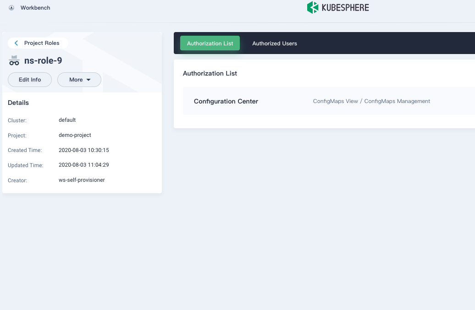
Task: Click the Cluster: label
Action: click(17, 120)
